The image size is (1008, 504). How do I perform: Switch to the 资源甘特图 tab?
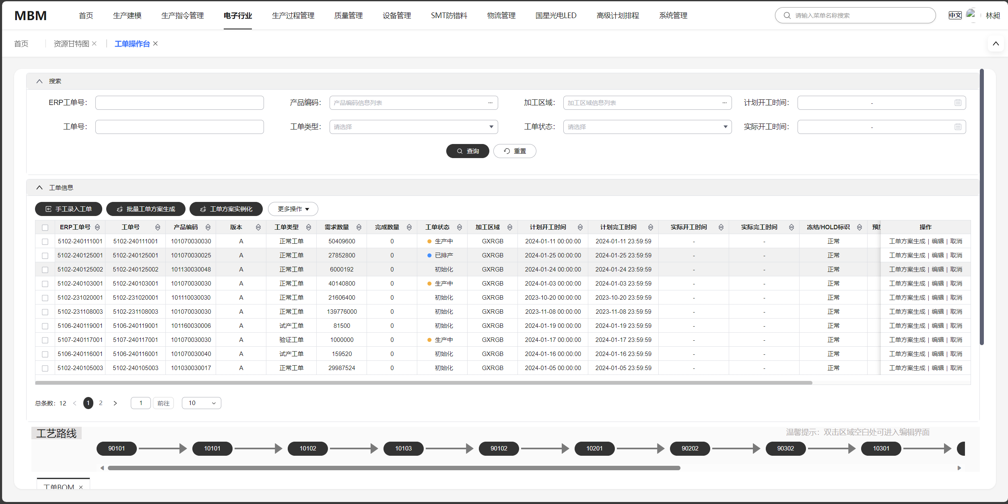point(71,43)
